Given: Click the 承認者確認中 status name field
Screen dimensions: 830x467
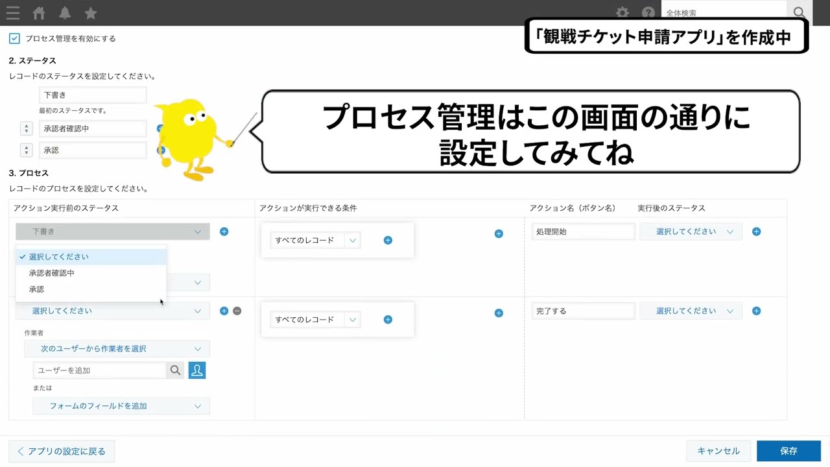Looking at the screenshot, I should coord(93,128).
